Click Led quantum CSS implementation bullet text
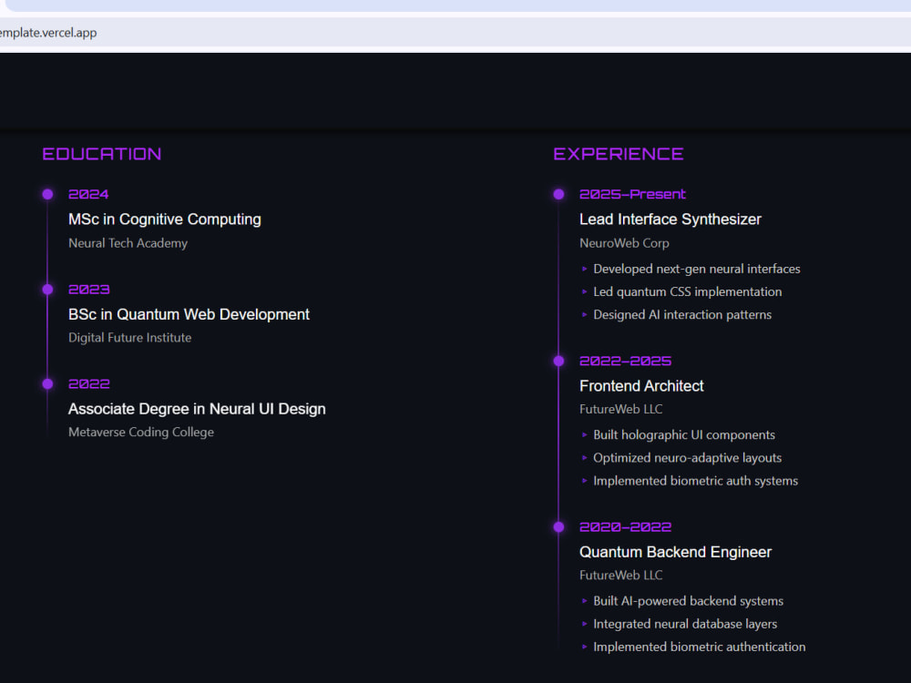This screenshot has width=911, height=683. [687, 291]
